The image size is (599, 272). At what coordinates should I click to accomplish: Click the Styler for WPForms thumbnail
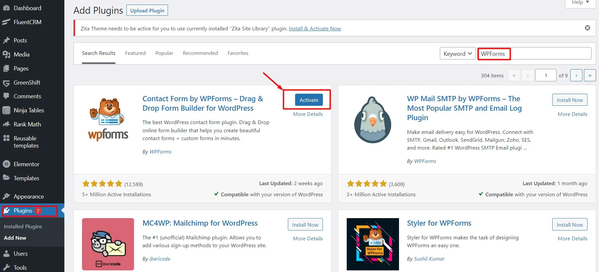point(373,244)
